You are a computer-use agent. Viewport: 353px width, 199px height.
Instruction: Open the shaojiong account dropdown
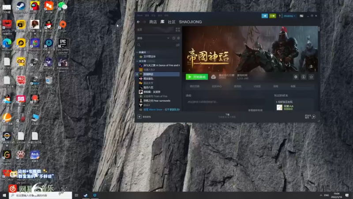[x=289, y=16]
